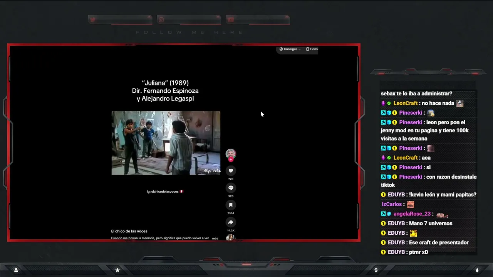Click the '72K' like count
This screenshot has height=277, width=493.
(x=231, y=179)
